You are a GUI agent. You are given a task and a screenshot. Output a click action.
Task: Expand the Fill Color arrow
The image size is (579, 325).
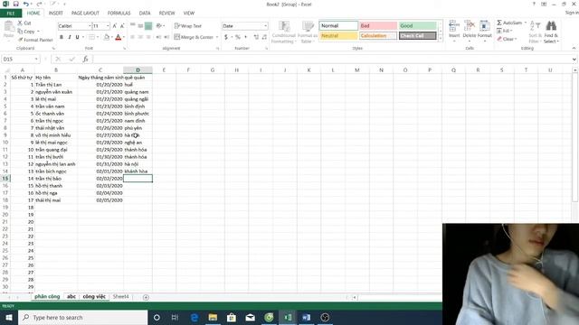coord(112,37)
